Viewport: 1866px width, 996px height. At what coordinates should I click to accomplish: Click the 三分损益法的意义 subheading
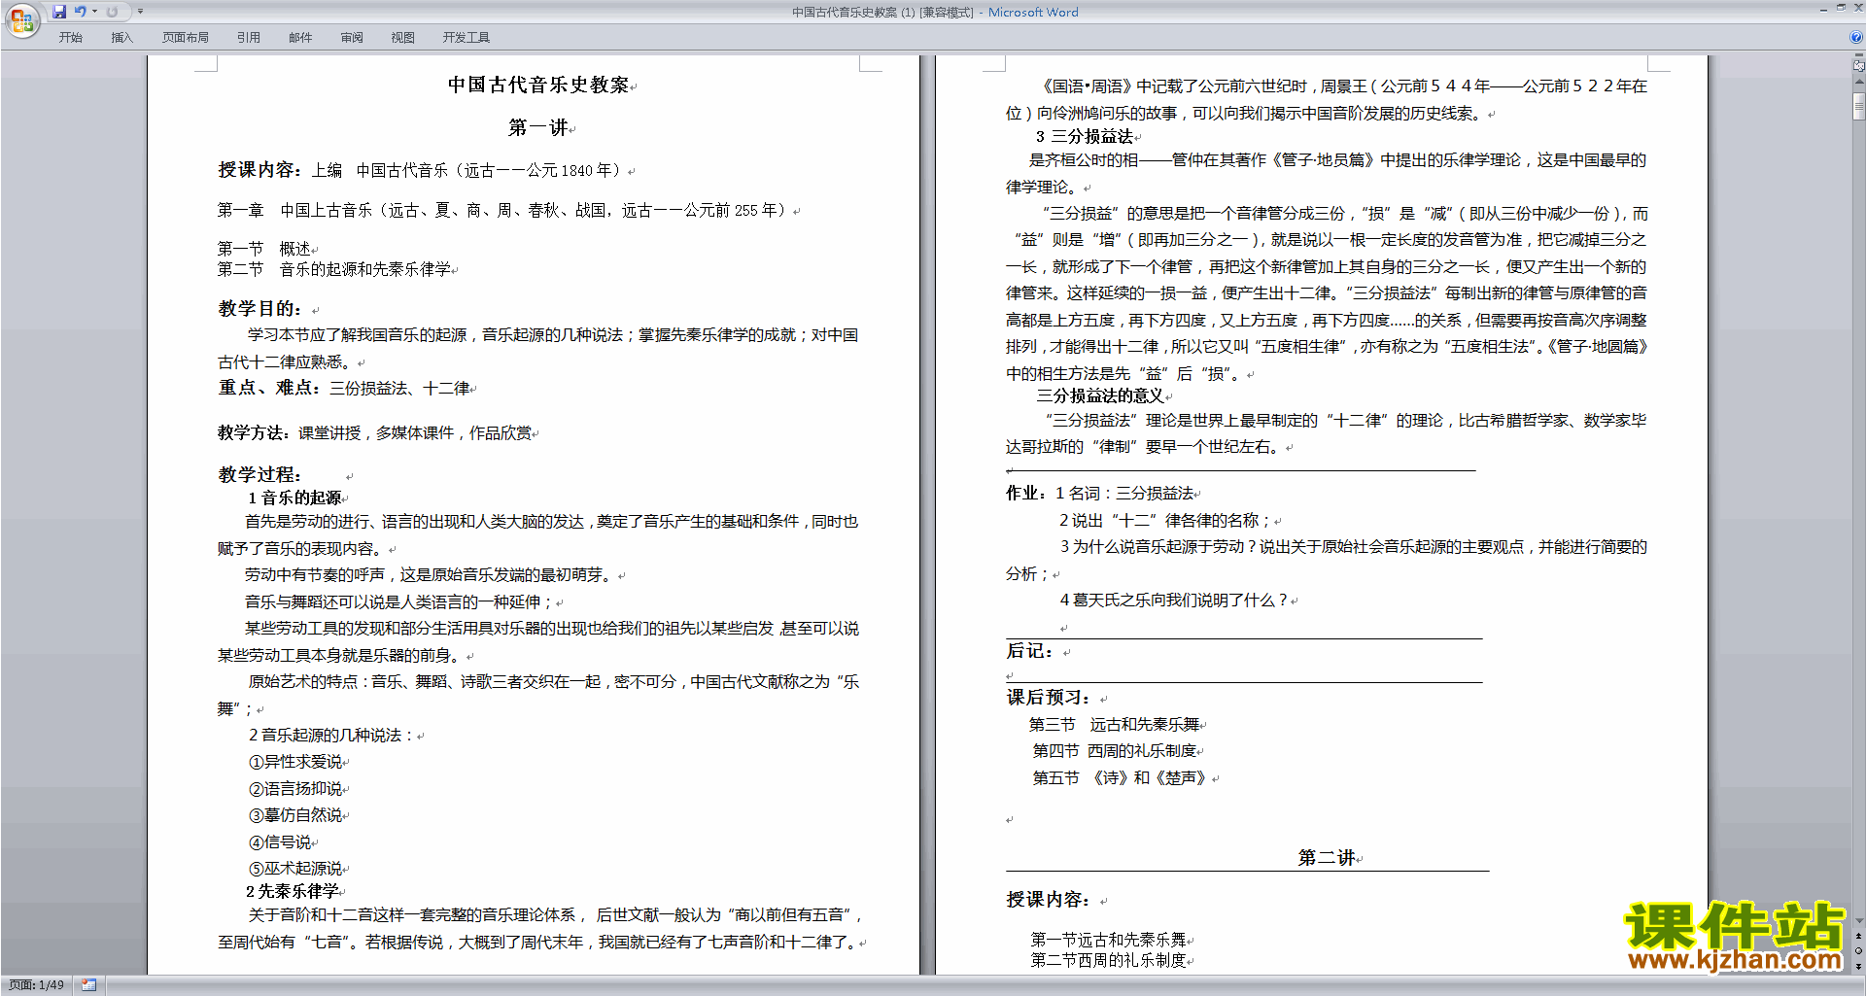click(x=1100, y=396)
